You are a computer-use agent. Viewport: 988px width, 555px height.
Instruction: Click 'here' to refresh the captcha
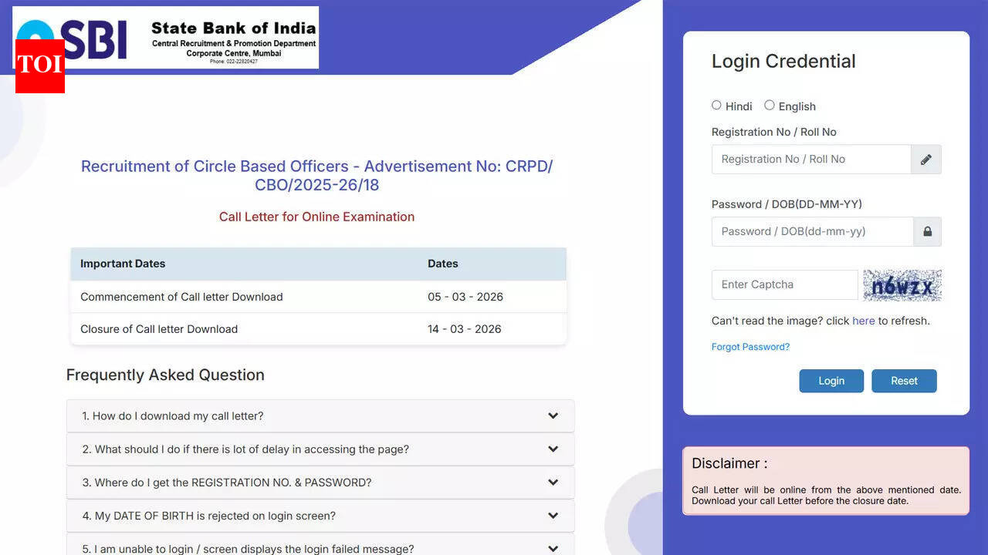863,321
